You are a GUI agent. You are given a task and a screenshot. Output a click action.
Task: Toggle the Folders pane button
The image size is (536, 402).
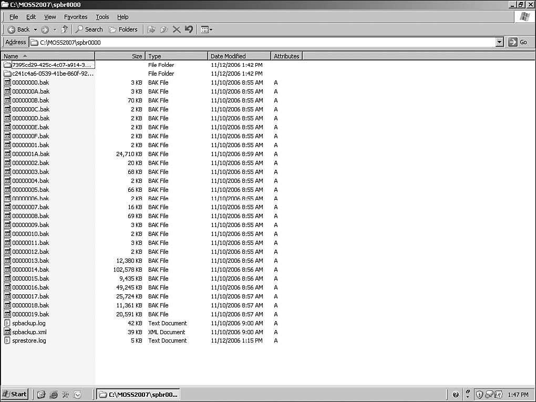click(123, 29)
